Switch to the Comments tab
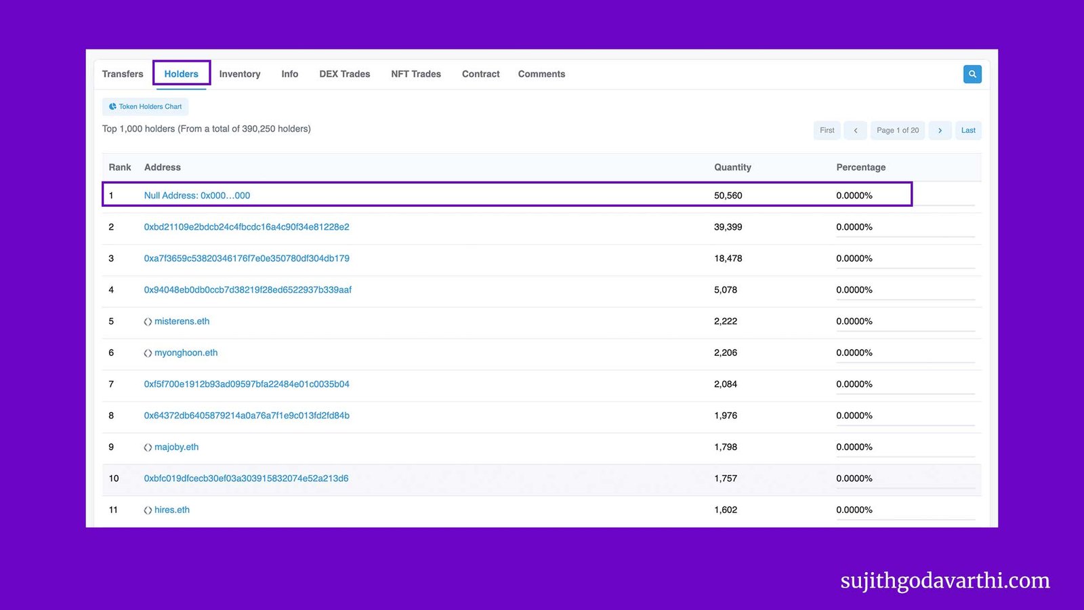This screenshot has height=610, width=1084. tap(541, 74)
